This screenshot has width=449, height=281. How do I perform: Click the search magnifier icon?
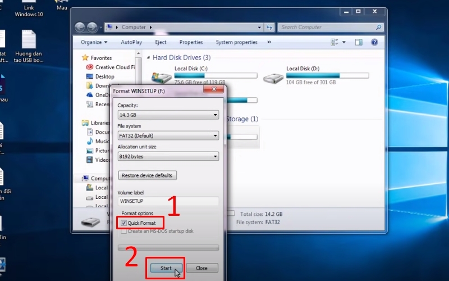pyautogui.click(x=378, y=27)
